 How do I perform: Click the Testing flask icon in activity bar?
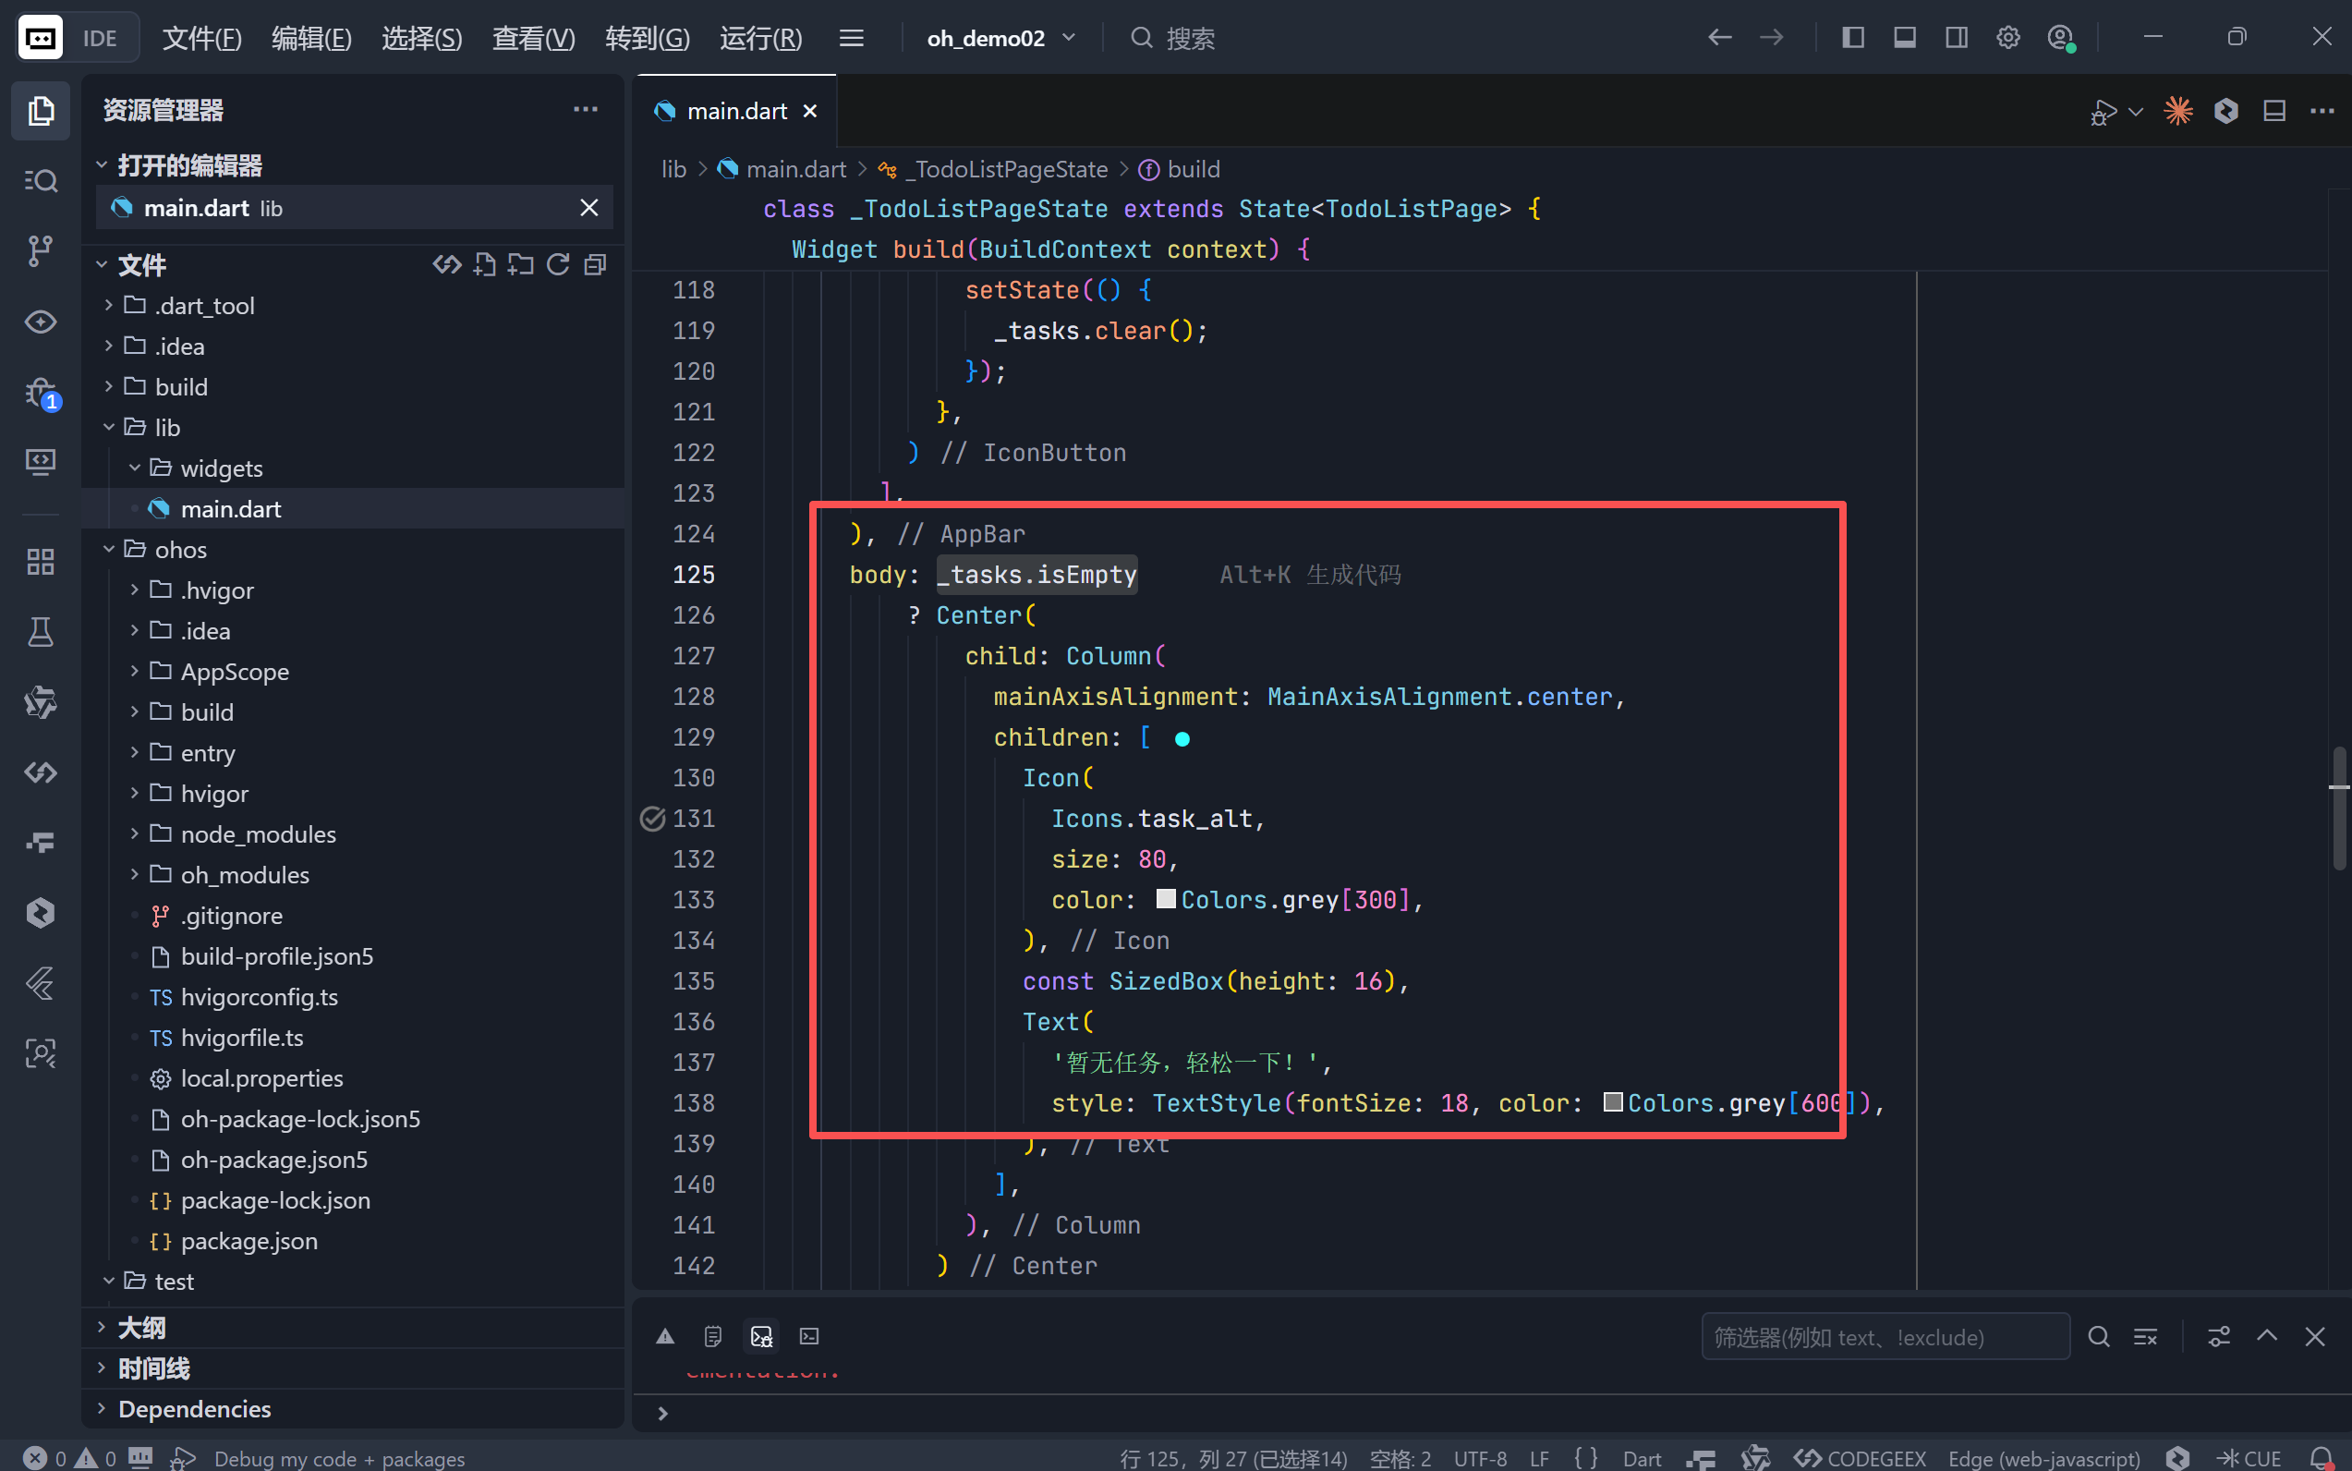click(x=40, y=632)
